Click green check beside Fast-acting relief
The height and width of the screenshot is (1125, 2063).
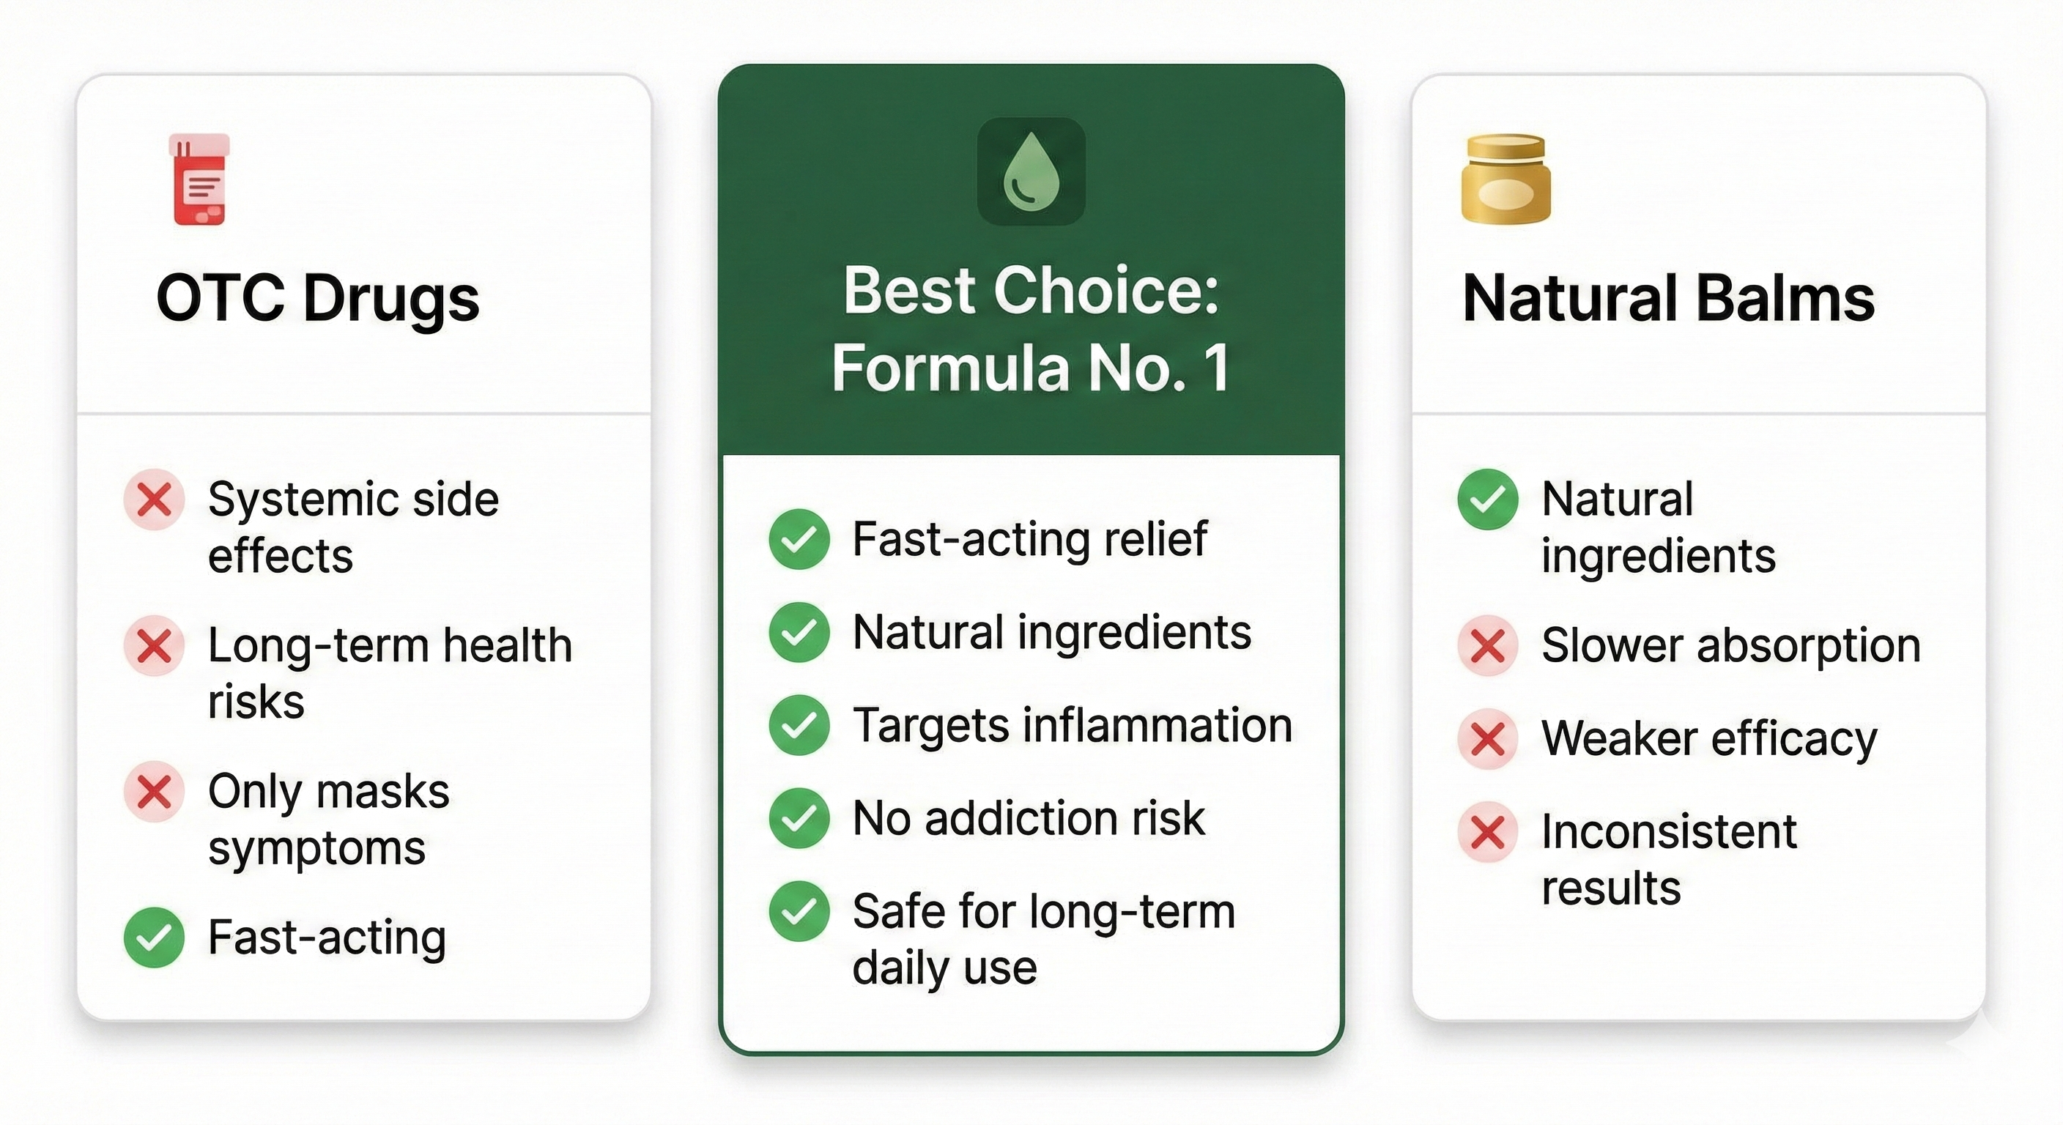point(799,539)
